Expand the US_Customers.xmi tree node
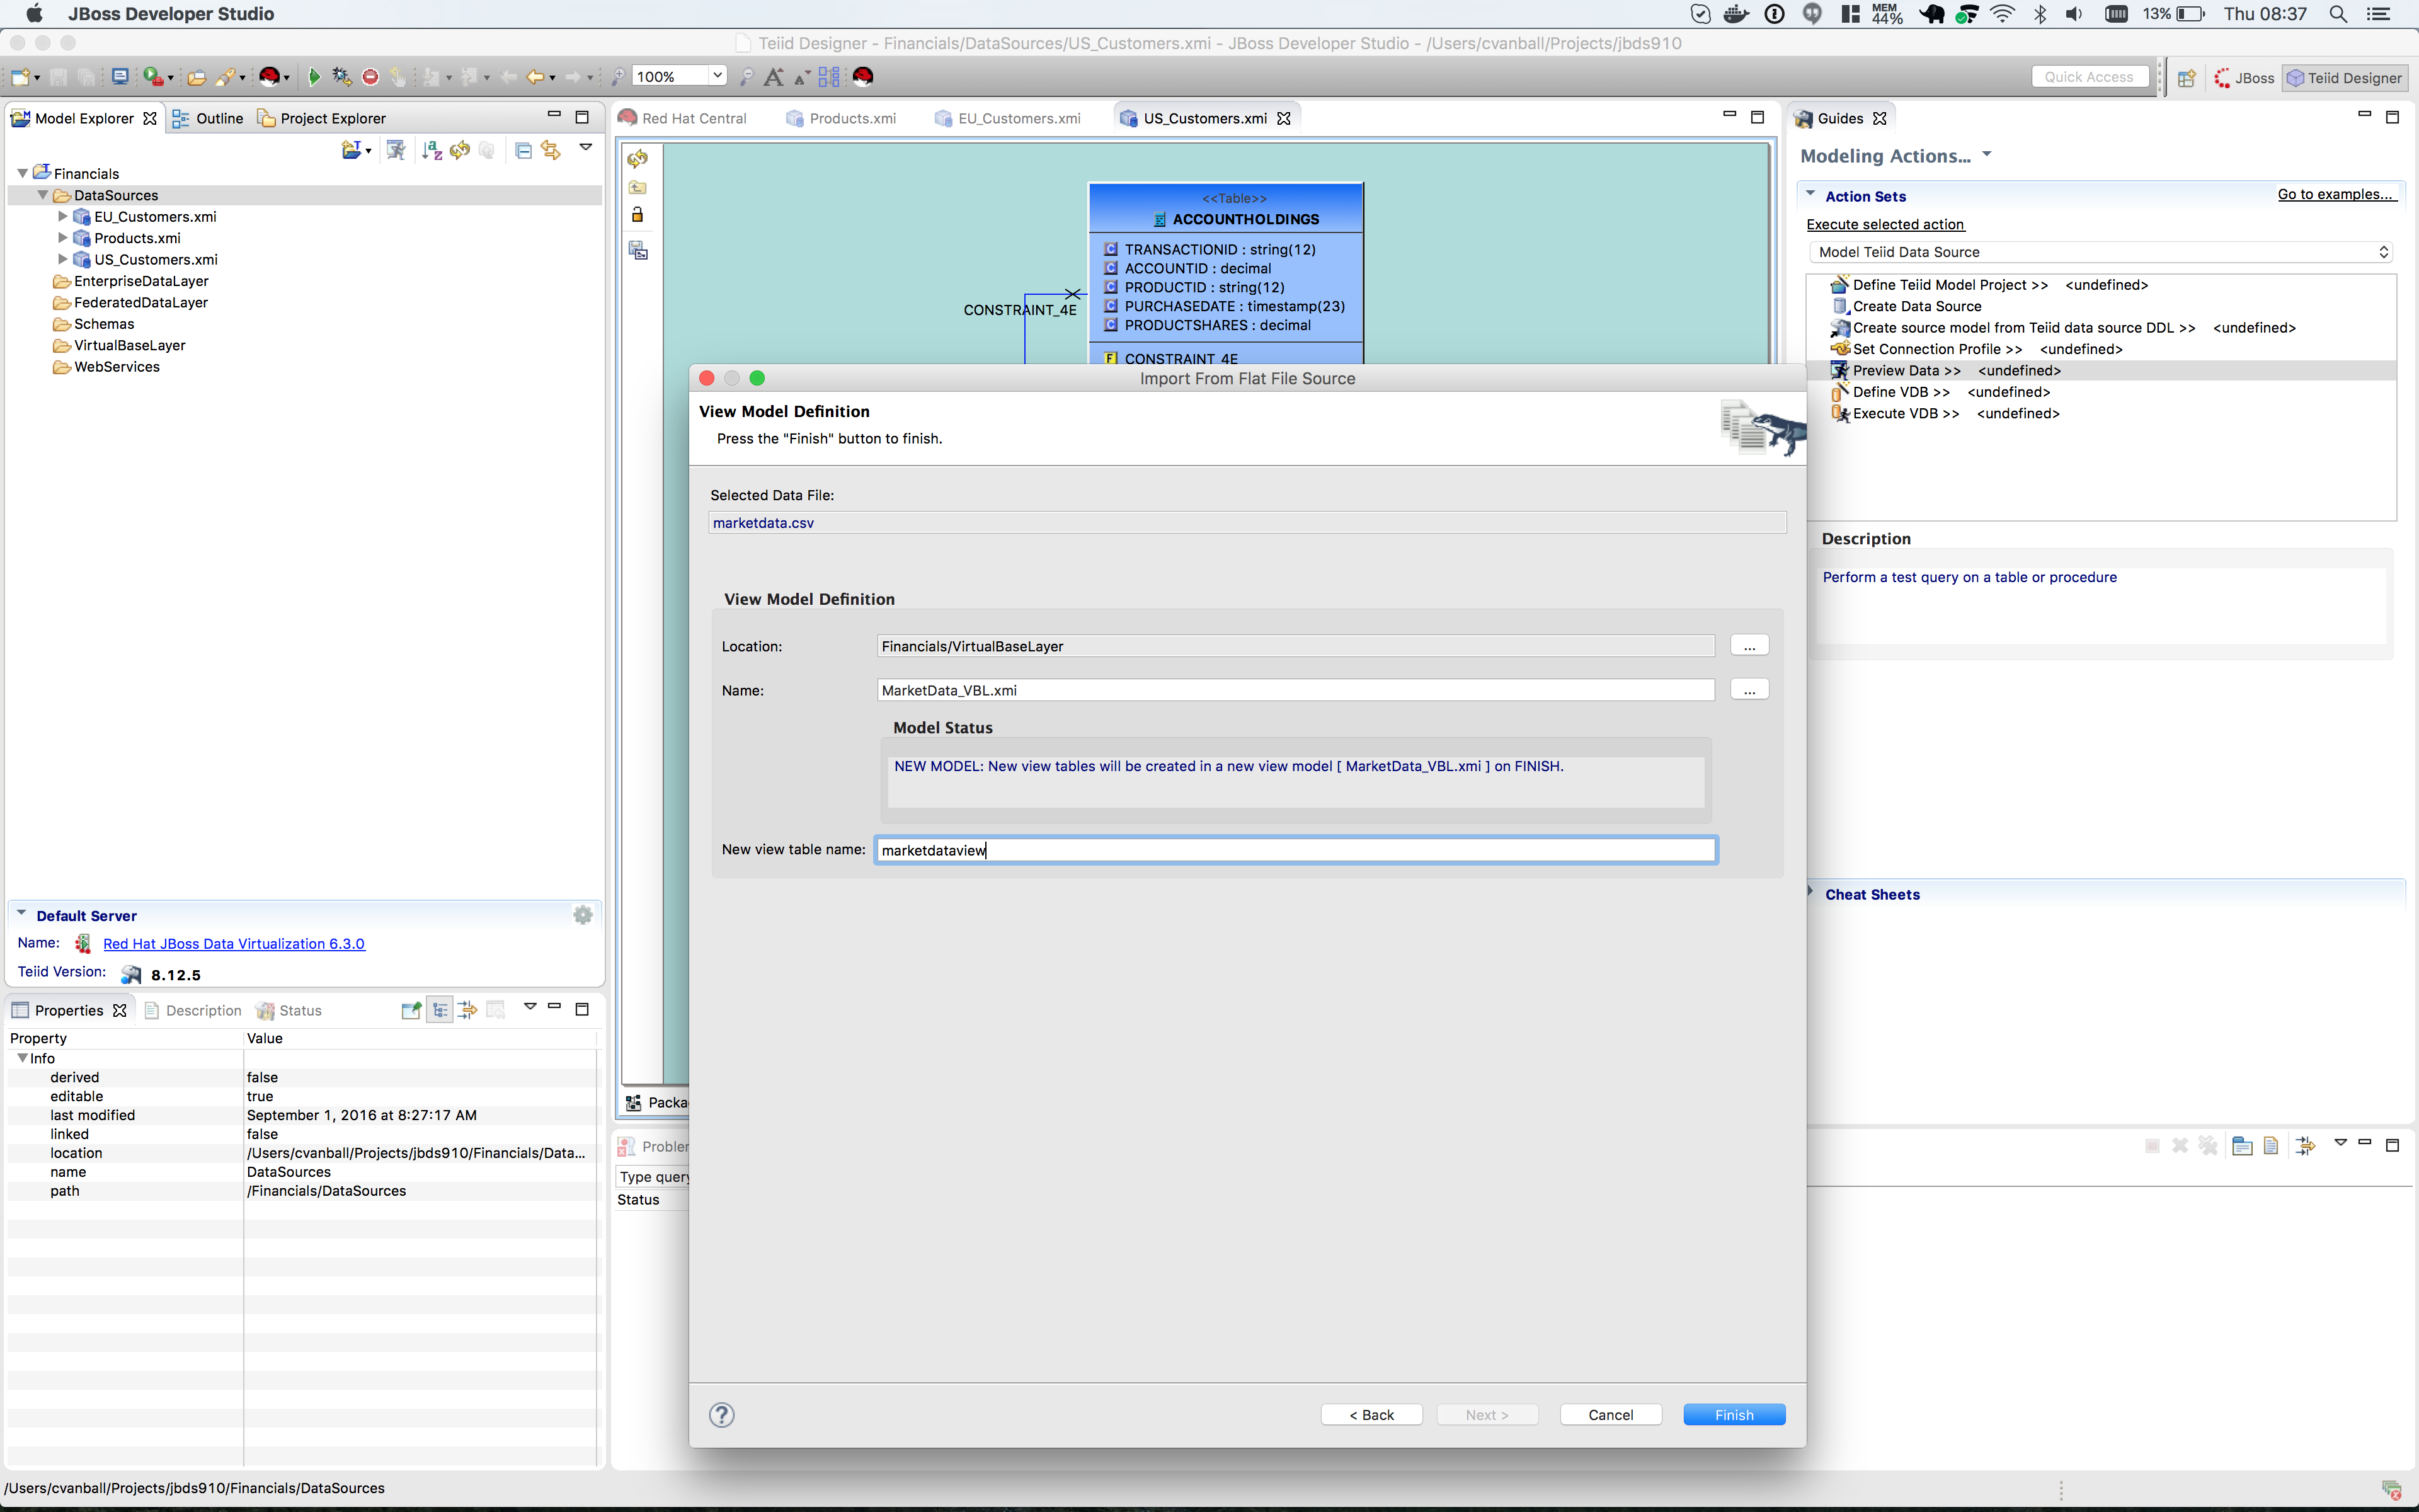2419x1512 pixels. point(63,259)
